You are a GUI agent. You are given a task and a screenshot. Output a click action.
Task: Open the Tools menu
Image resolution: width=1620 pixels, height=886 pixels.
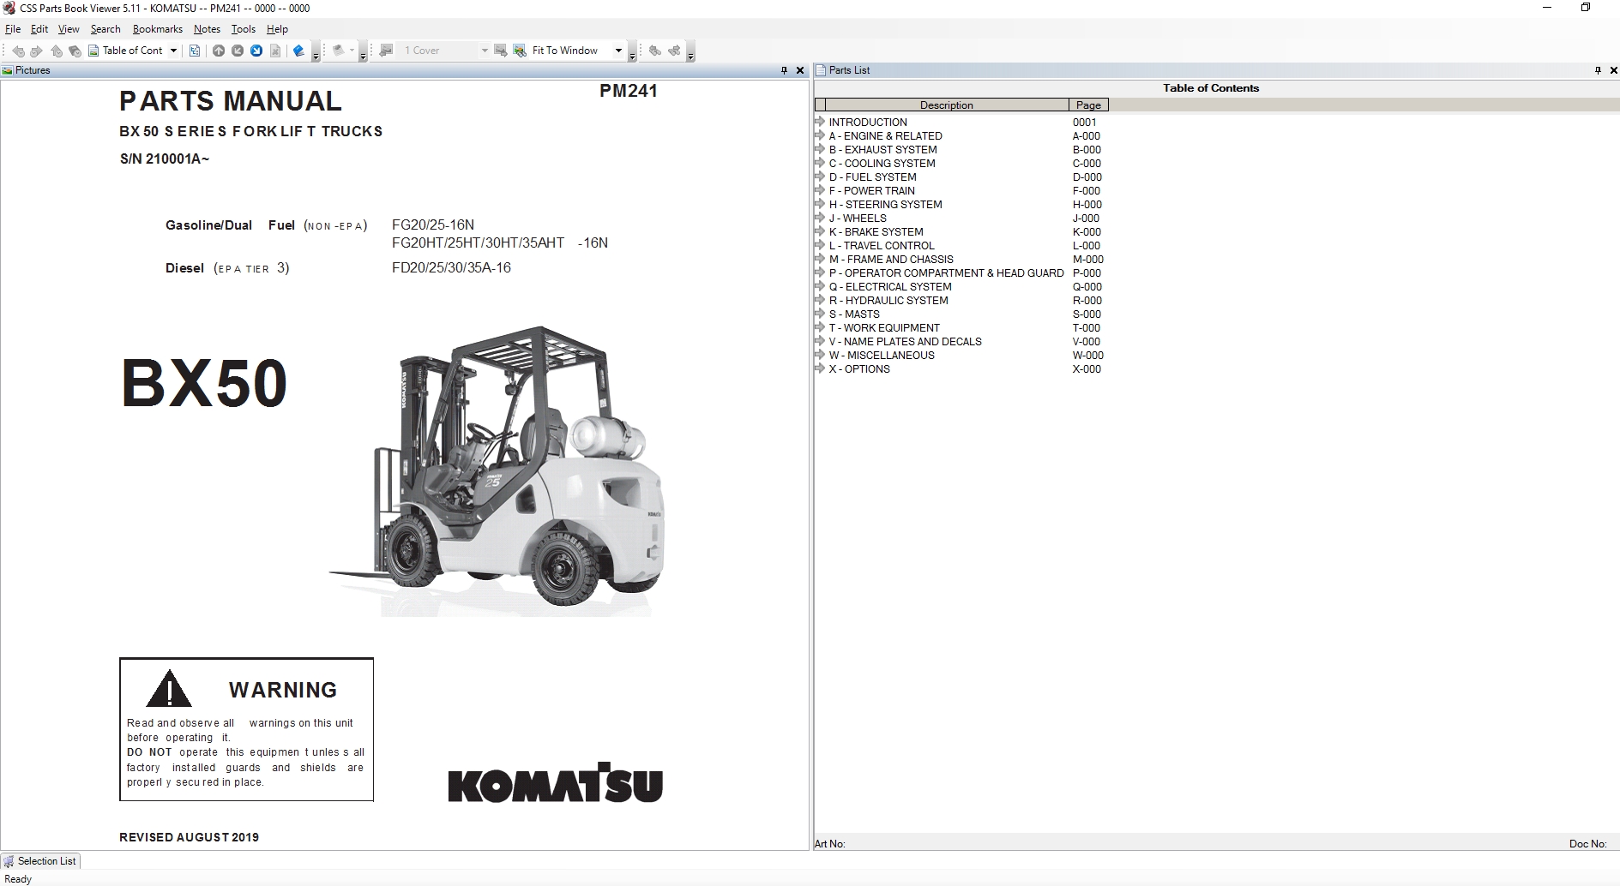coord(244,29)
